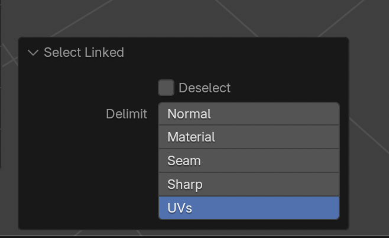Click the Deselect label text
Screen dimensions: 389x238
coord(205,88)
